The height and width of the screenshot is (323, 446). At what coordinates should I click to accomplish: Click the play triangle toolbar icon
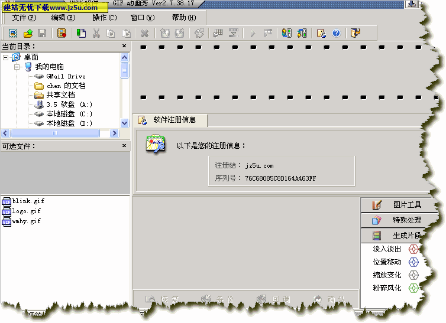253,33
